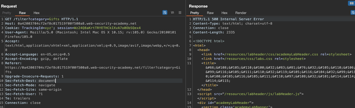Open the Request panel hamburger menu
Viewport: 355px width, 108px height.
pyautogui.click(x=180, y=12)
